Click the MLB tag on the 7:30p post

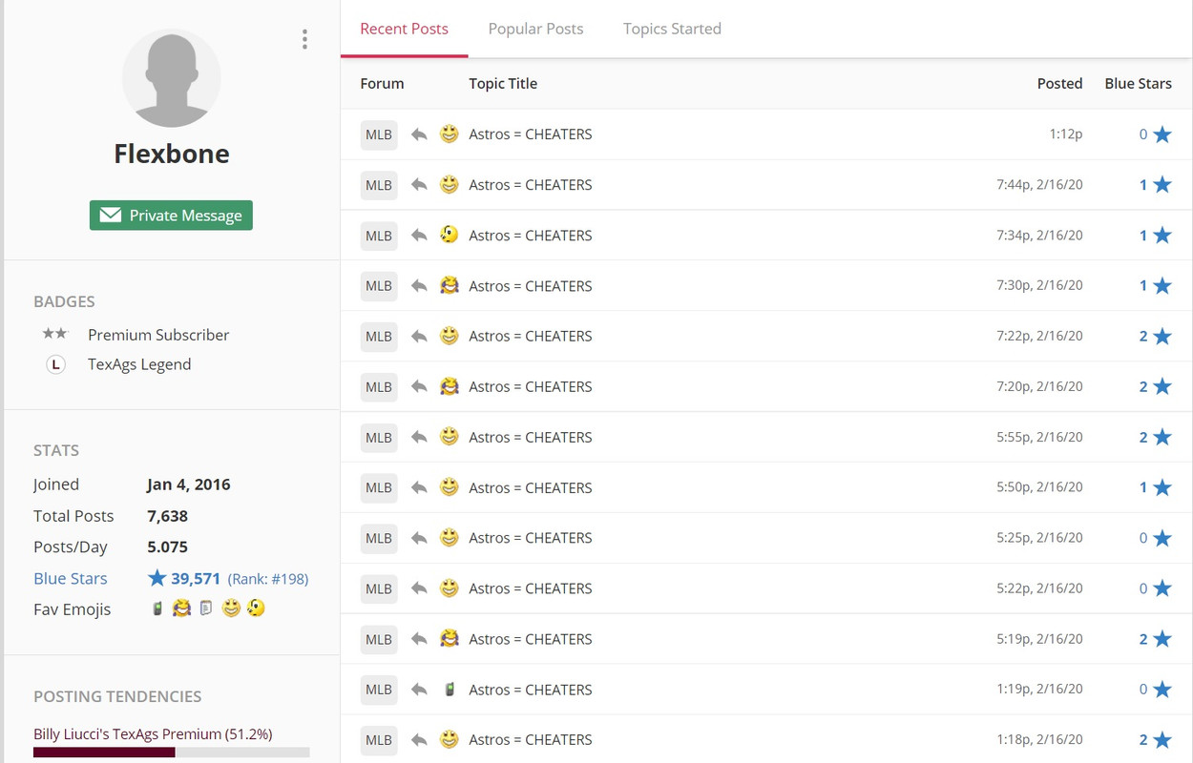[x=379, y=286]
